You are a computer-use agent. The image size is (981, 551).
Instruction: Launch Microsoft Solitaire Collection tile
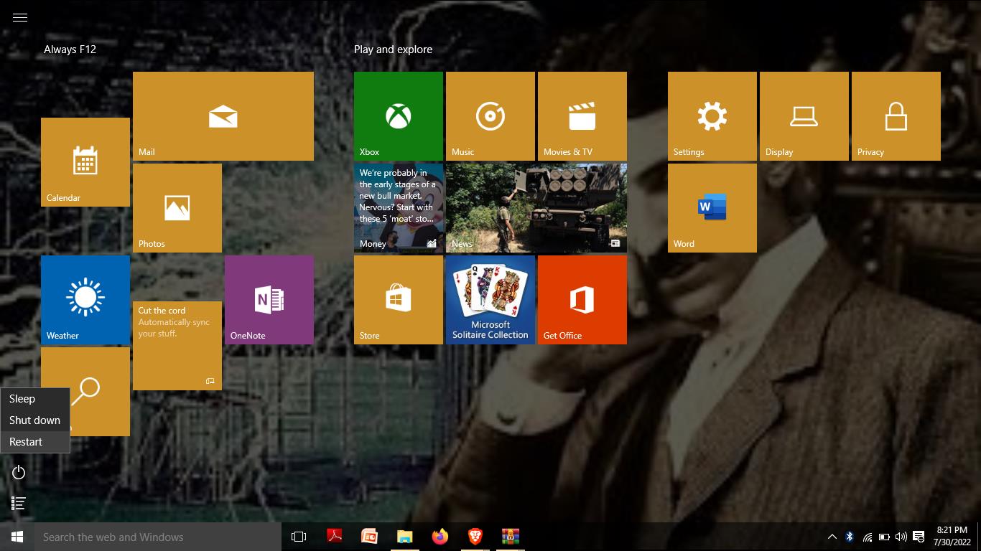click(490, 300)
